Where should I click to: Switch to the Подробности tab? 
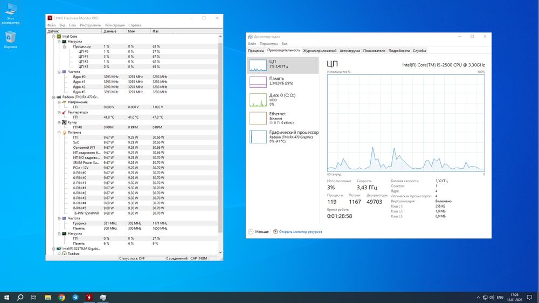tap(399, 51)
